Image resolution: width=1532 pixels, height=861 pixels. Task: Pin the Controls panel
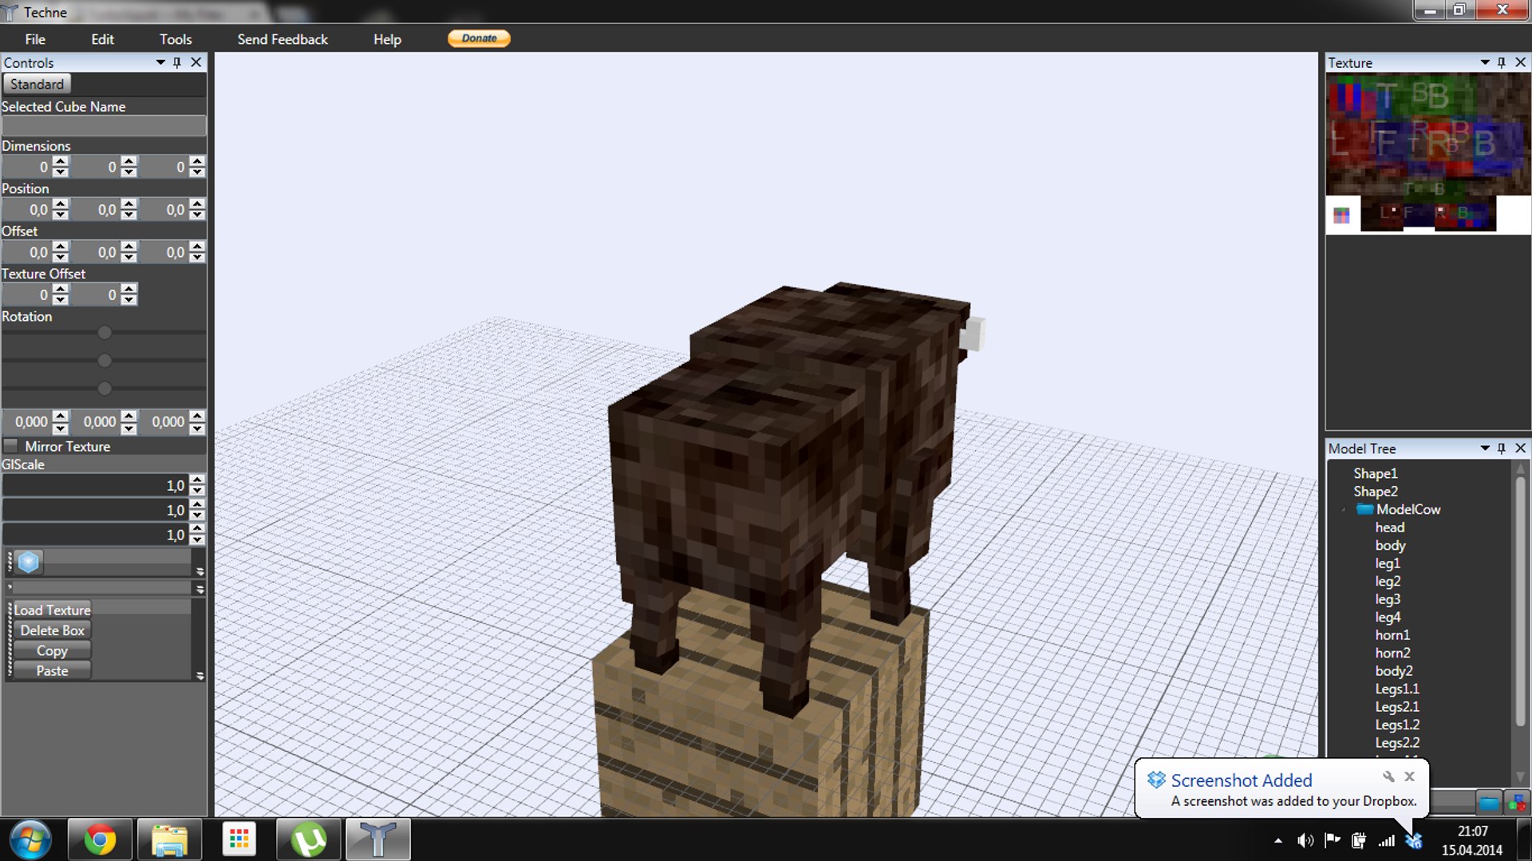(177, 62)
